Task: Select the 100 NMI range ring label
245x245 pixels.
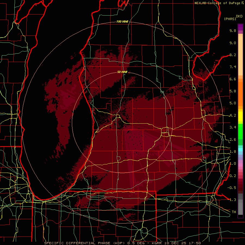Action: pyautogui.click(x=122, y=22)
